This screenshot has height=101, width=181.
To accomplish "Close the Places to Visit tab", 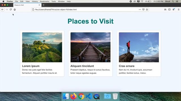I will click(39, 5).
